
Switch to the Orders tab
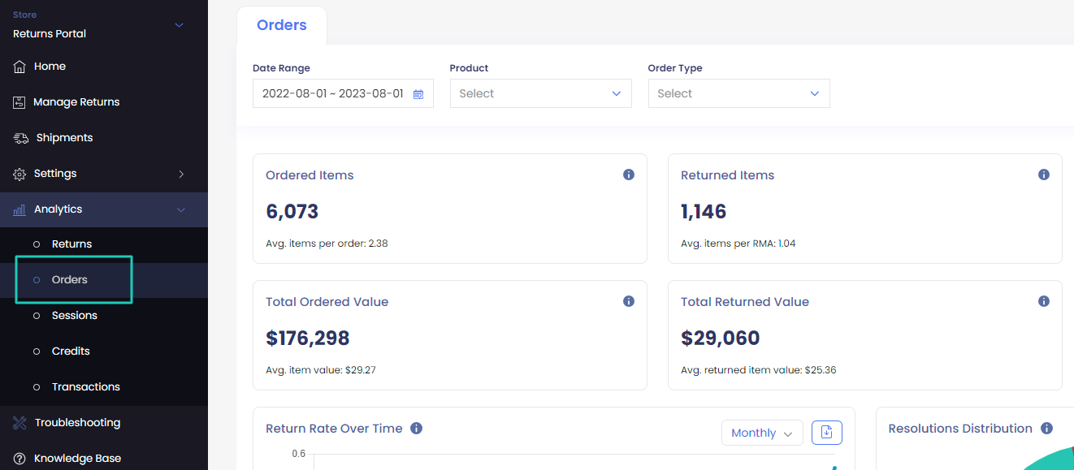[281, 25]
